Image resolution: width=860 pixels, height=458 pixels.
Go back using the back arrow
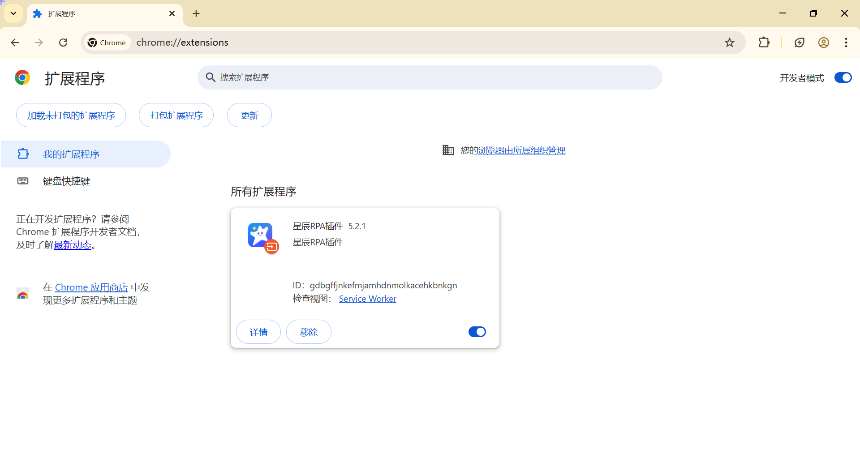point(15,43)
